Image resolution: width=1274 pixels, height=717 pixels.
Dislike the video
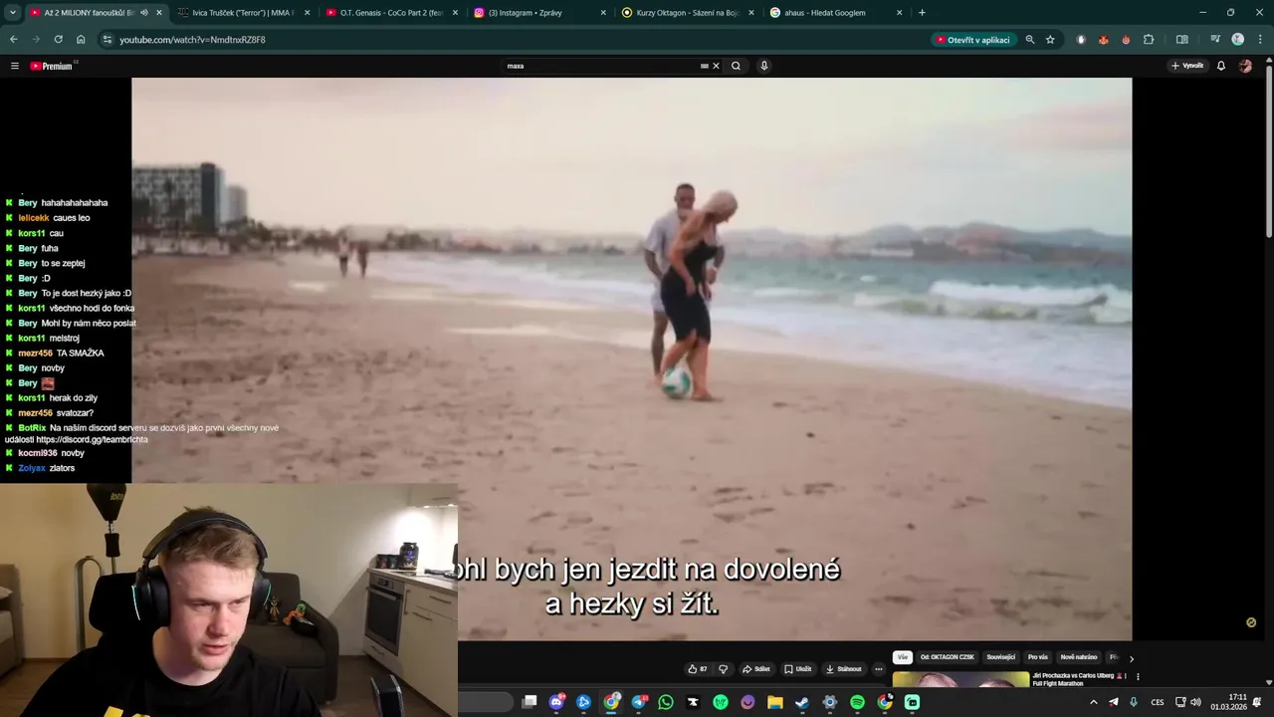724,669
